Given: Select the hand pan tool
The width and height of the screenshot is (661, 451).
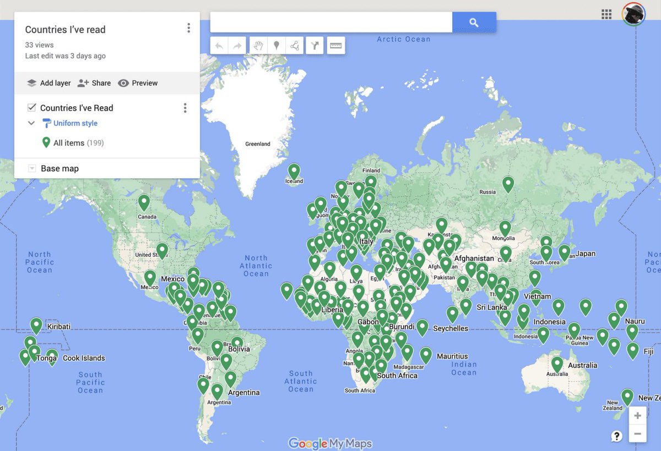Looking at the screenshot, I should coord(258,46).
